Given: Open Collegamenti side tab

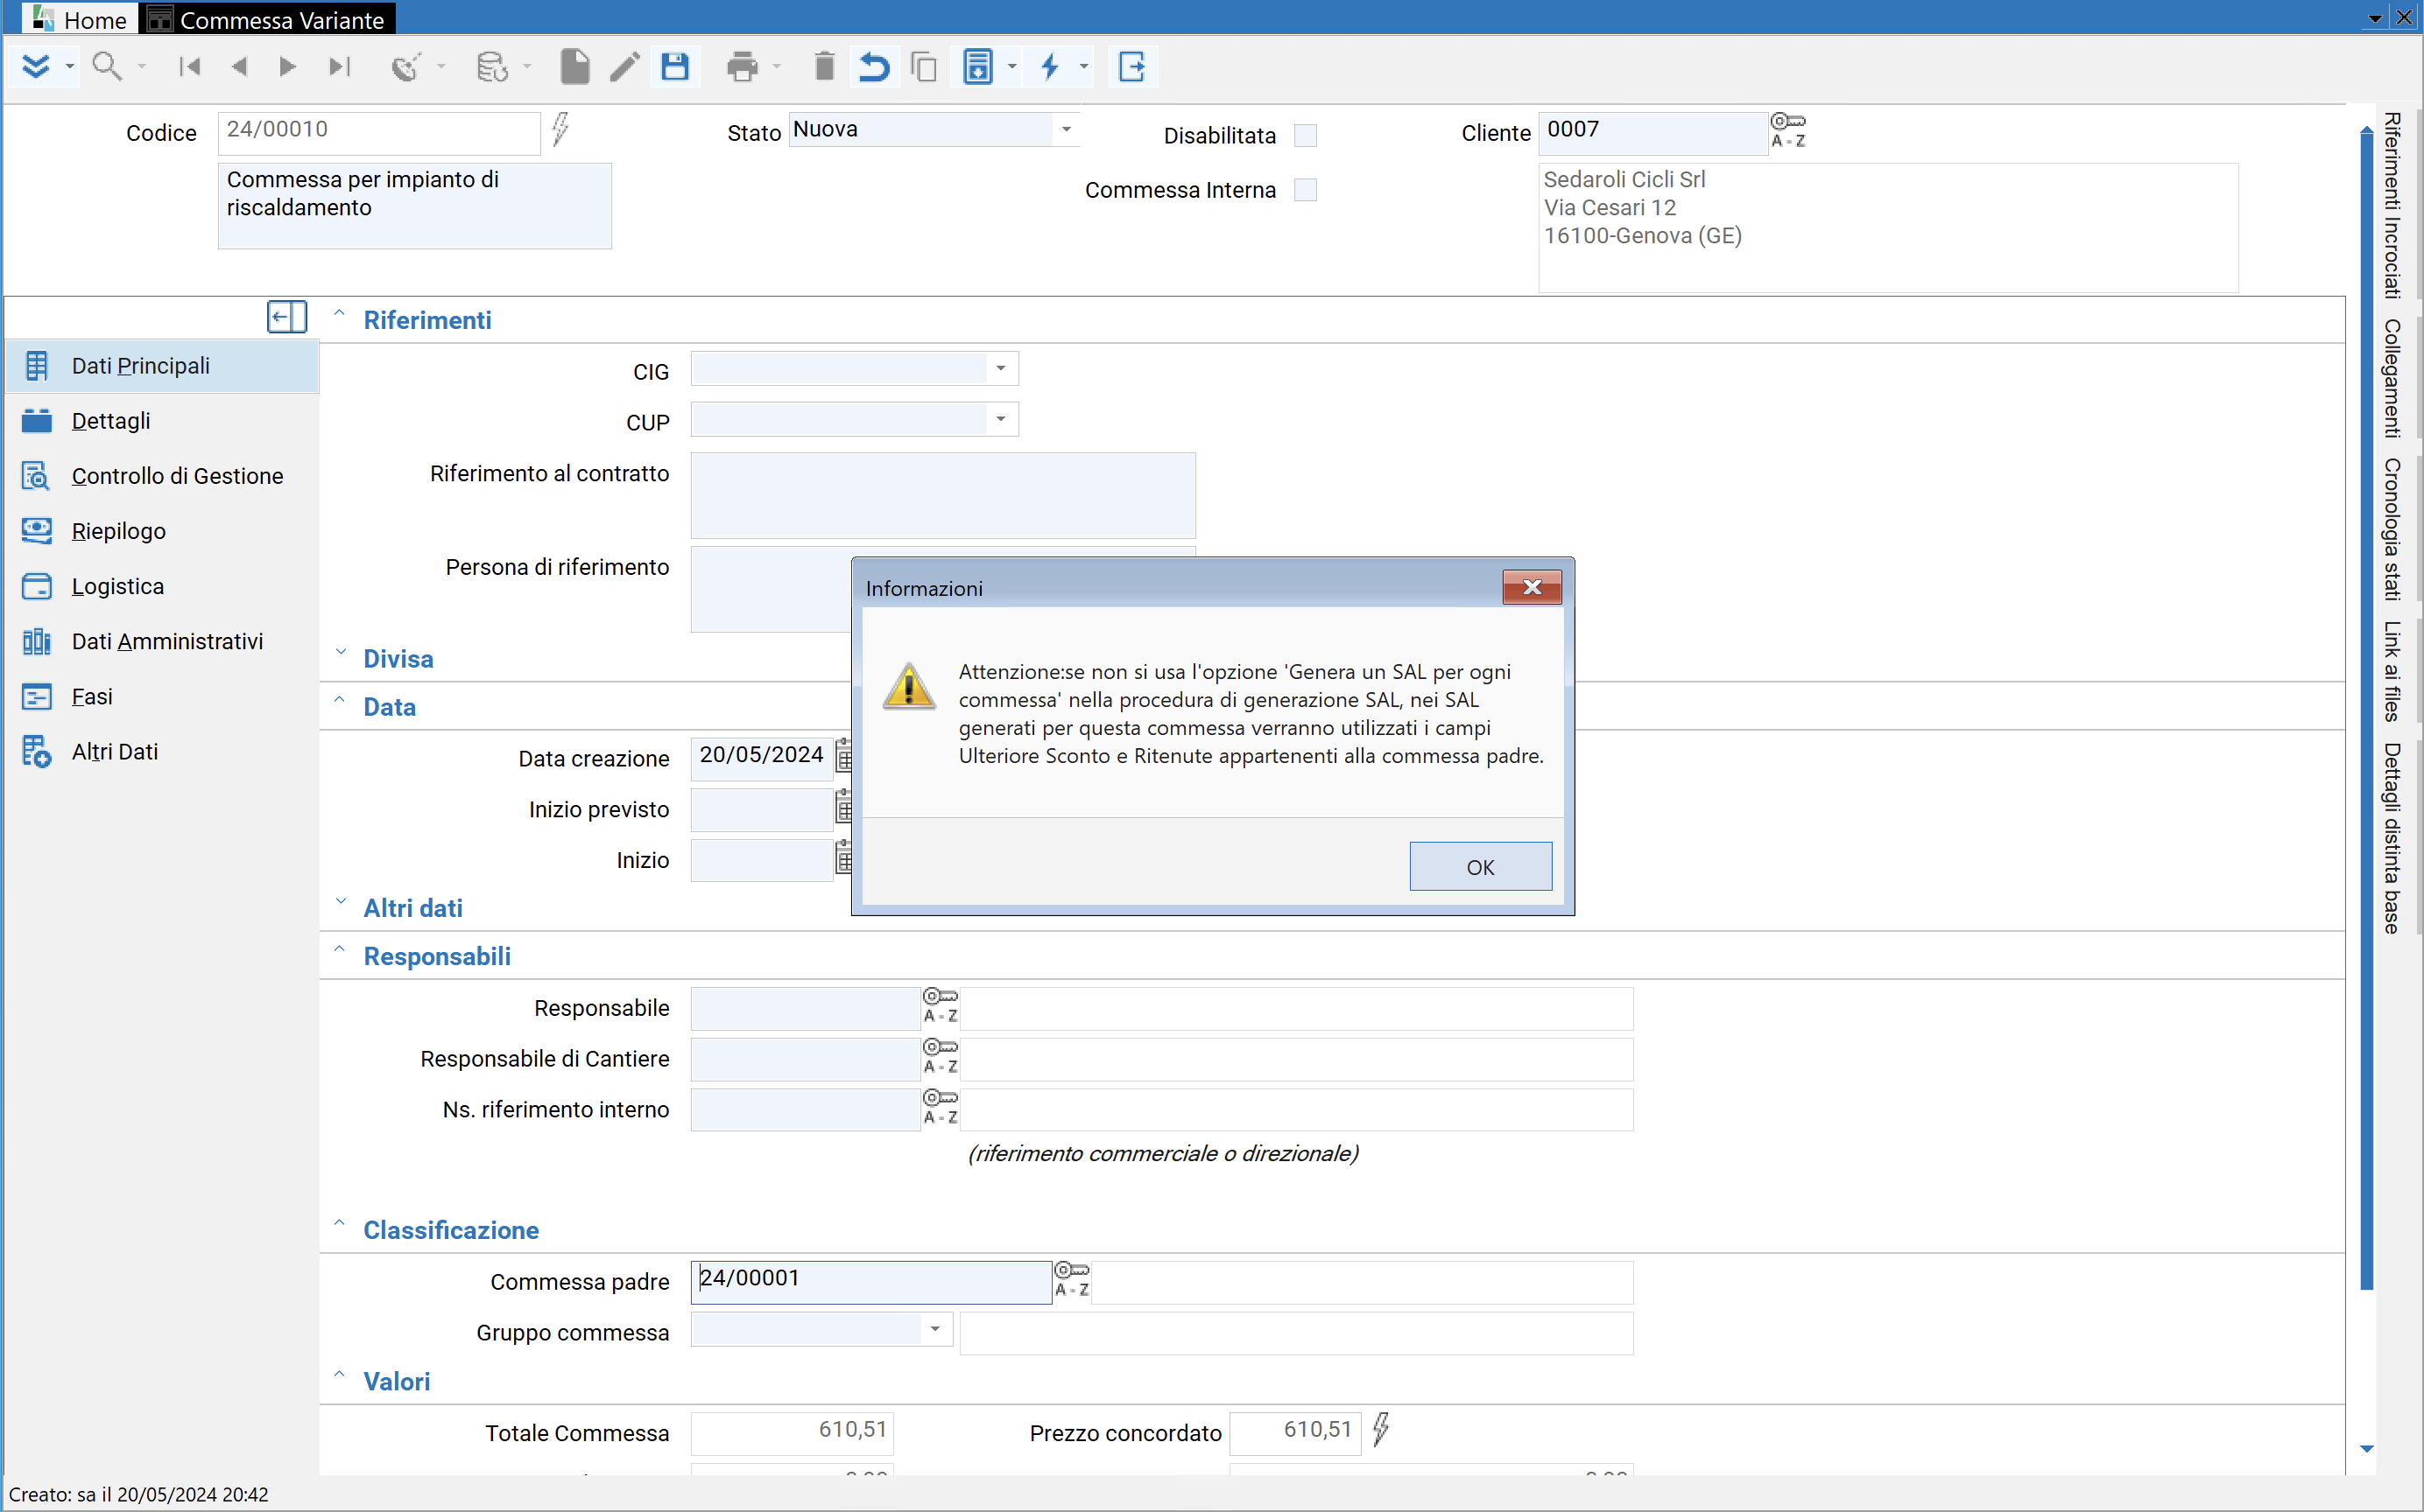Looking at the screenshot, I should pos(2394,378).
